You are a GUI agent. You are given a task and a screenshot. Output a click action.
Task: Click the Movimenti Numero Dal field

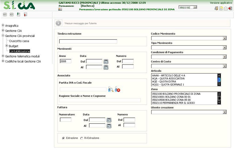[128, 61]
